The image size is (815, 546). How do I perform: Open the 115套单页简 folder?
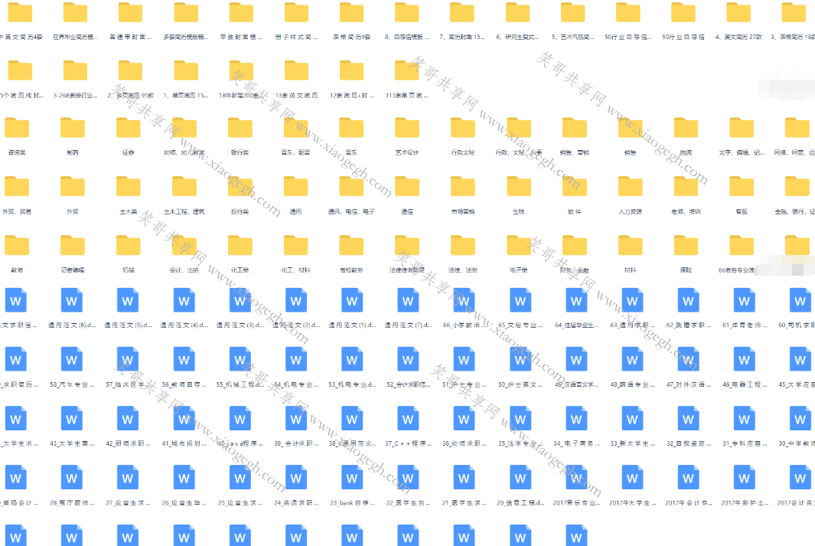pos(407,70)
